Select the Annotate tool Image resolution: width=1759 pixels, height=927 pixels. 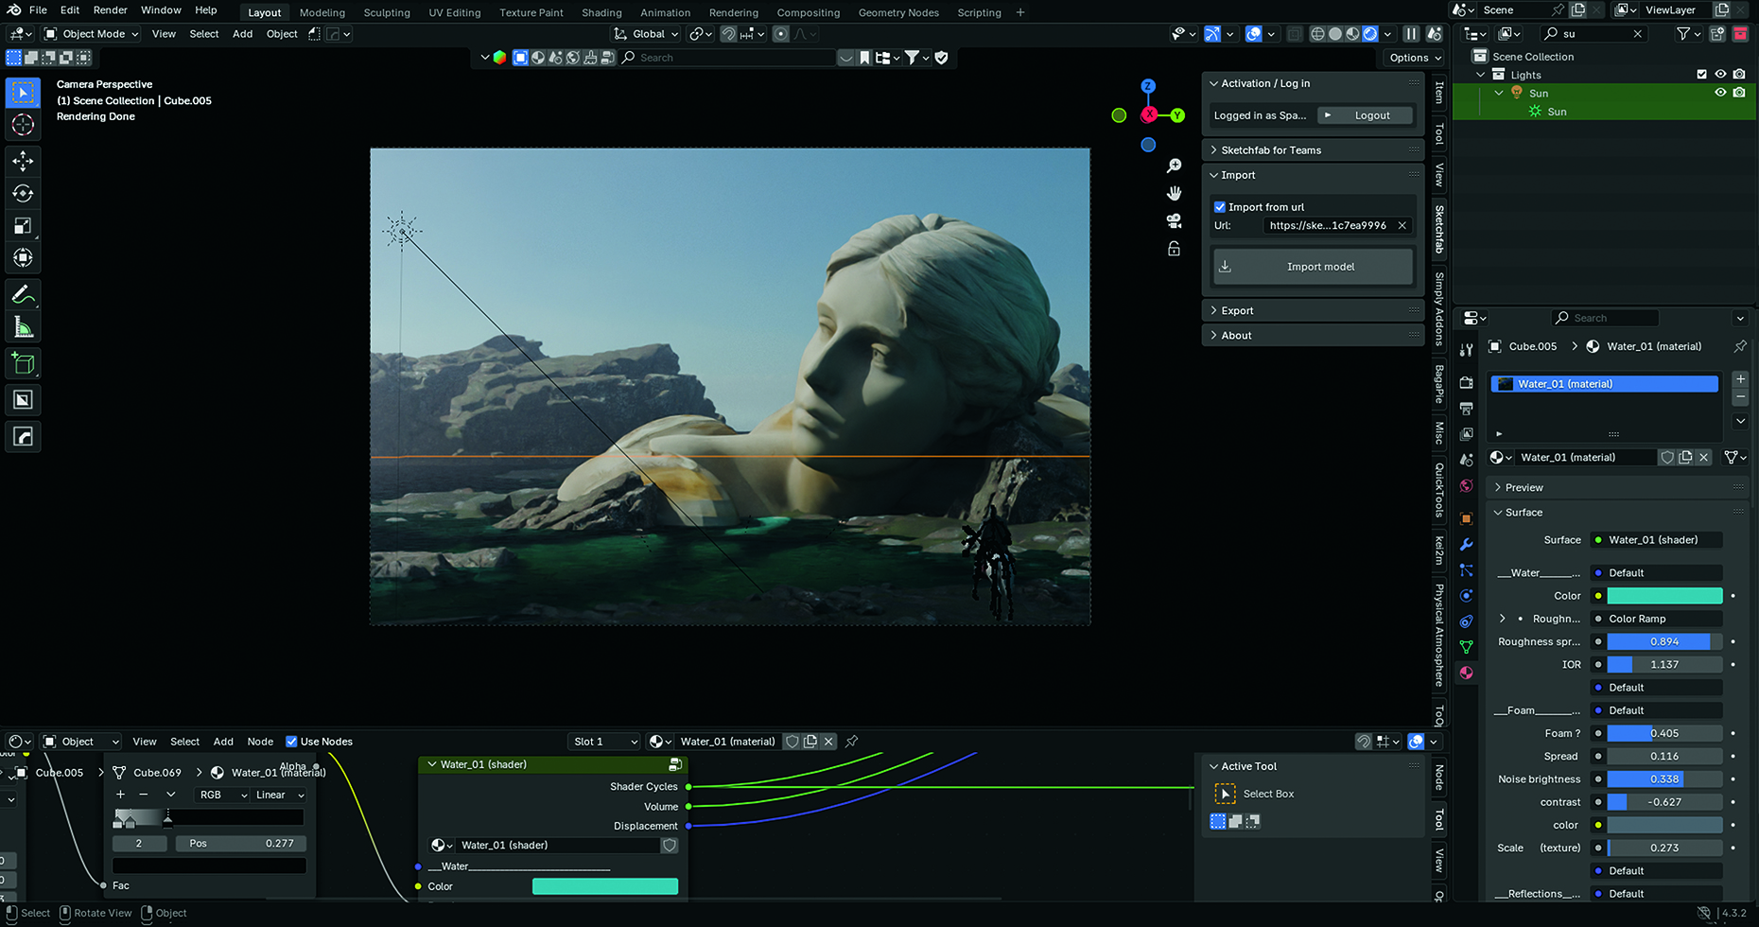pos(23,294)
